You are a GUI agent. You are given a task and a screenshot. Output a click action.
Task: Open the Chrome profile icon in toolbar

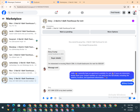(x=134, y=7)
